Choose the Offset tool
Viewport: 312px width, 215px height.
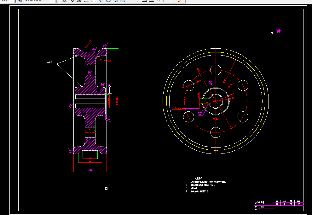coord(86,1)
